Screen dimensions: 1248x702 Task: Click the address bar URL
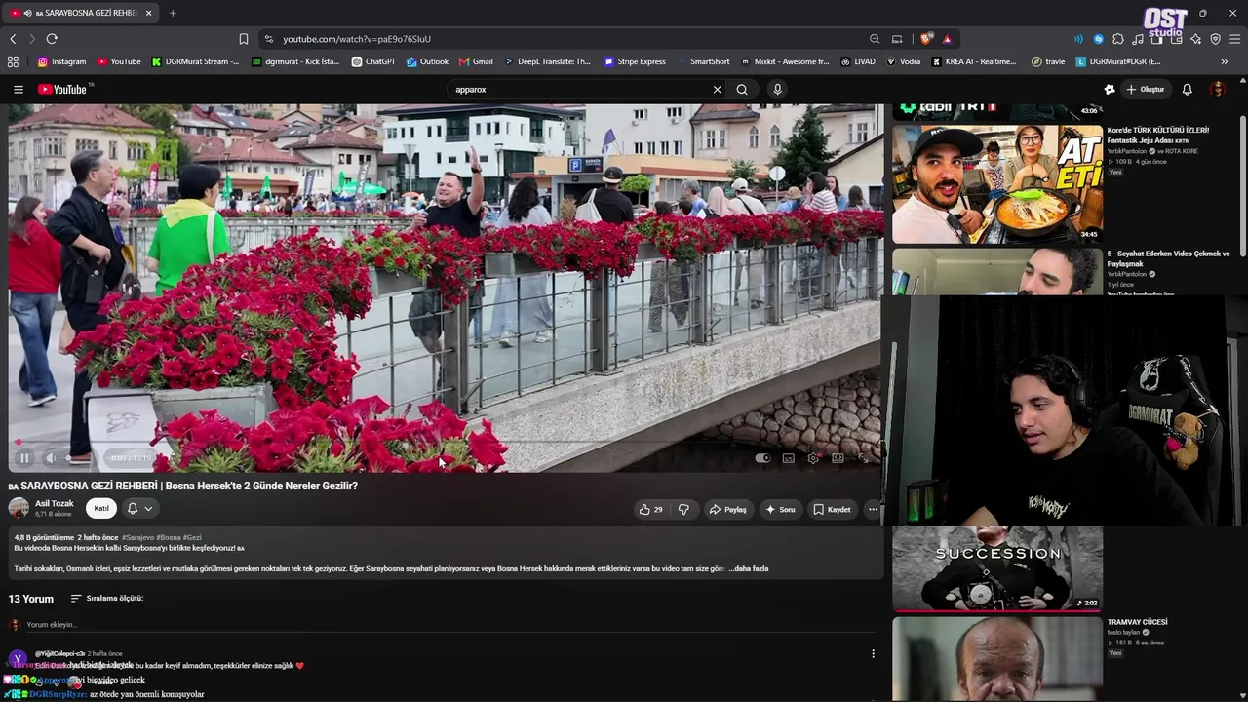[x=357, y=39]
